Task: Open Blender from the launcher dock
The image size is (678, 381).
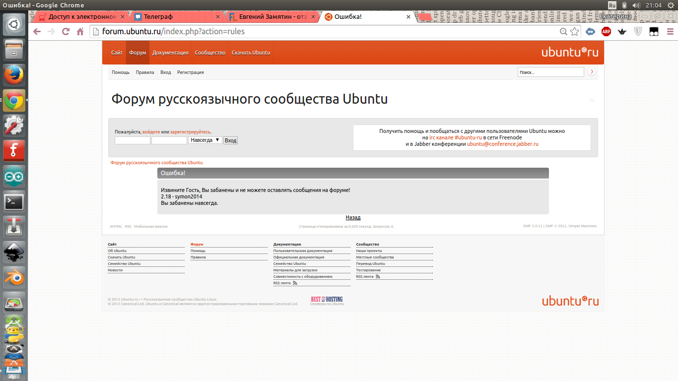Action: tap(14, 277)
